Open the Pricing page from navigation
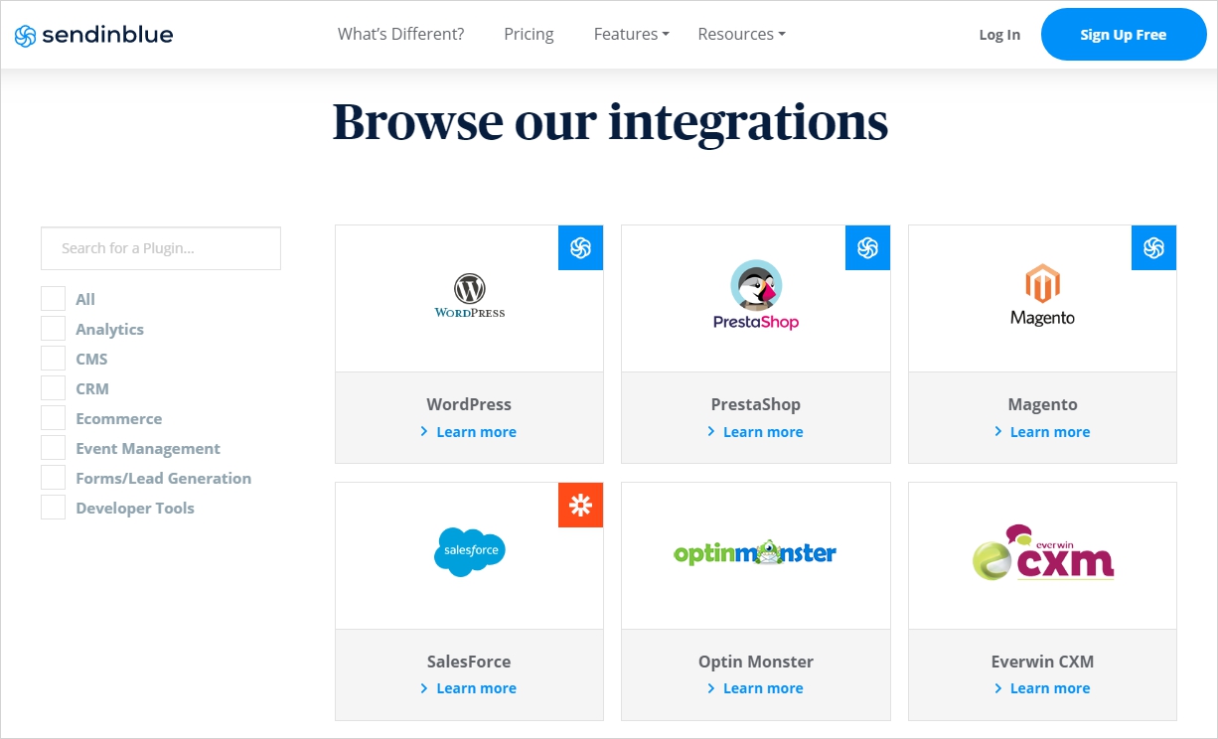The height and width of the screenshot is (739, 1218). point(529,34)
